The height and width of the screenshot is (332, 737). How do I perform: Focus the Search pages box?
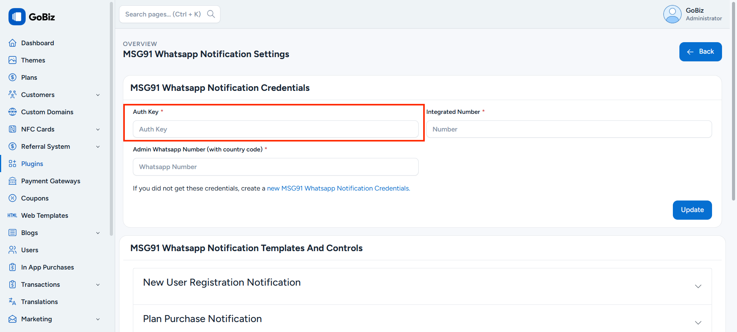tap(169, 14)
